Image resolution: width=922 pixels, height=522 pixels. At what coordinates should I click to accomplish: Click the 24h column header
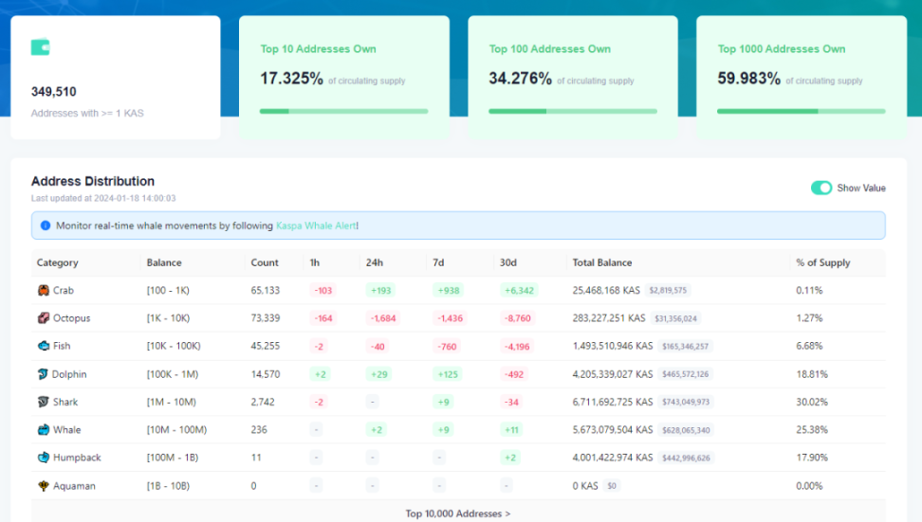375,262
